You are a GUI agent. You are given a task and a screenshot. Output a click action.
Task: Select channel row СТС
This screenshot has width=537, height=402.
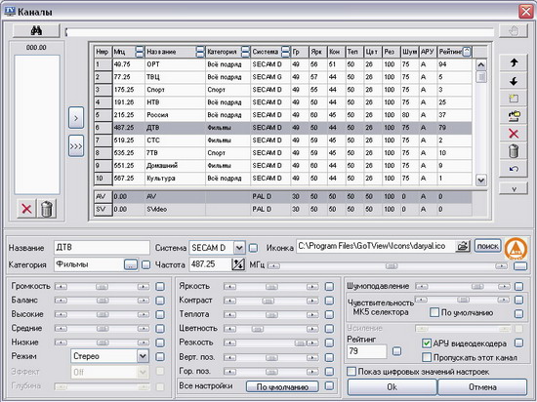pos(283,141)
